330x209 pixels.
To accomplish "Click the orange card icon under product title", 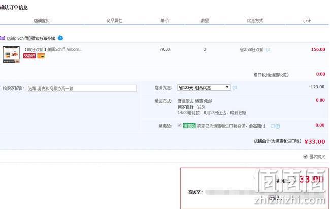I will point(41,56).
